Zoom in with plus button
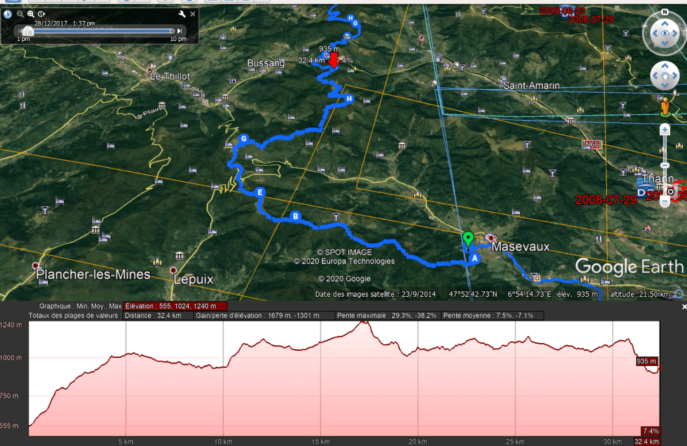687x446 pixels. coord(664,130)
